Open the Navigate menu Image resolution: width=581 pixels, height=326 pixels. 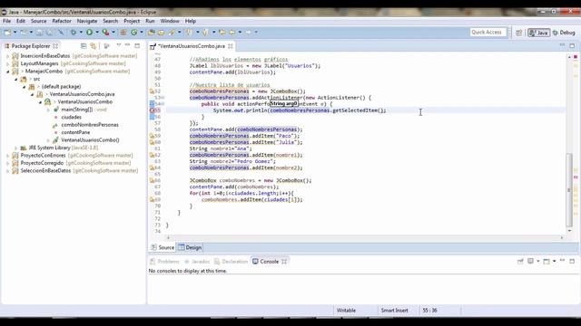(87, 21)
